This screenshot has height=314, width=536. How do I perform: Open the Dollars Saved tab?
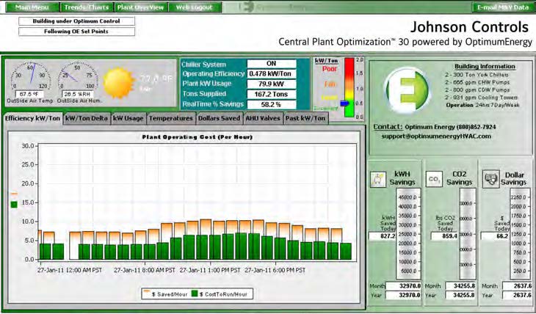pos(219,118)
